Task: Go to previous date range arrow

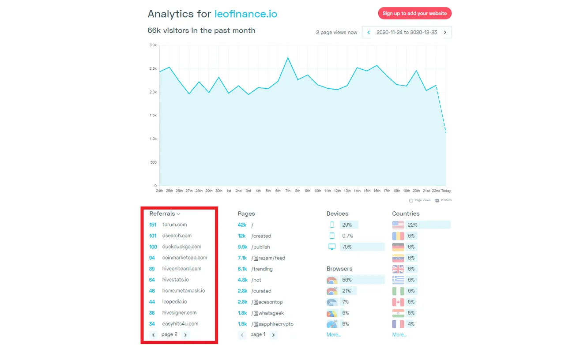Action: [x=369, y=32]
